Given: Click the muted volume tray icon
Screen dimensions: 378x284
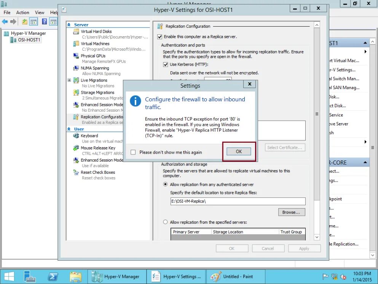Looking at the screenshot, I should point(343,276).
